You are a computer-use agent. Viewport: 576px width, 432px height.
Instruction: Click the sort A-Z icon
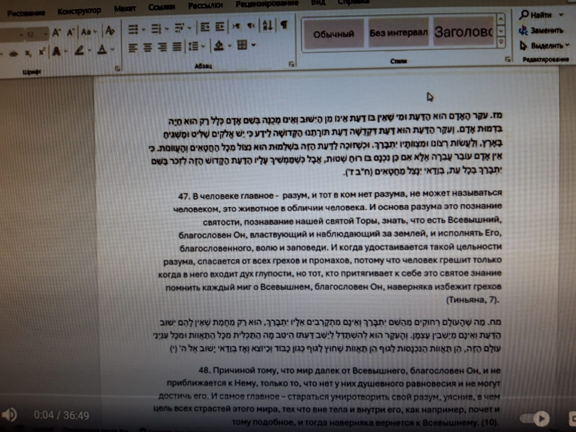pyautogui.click(x=267, y=26)
